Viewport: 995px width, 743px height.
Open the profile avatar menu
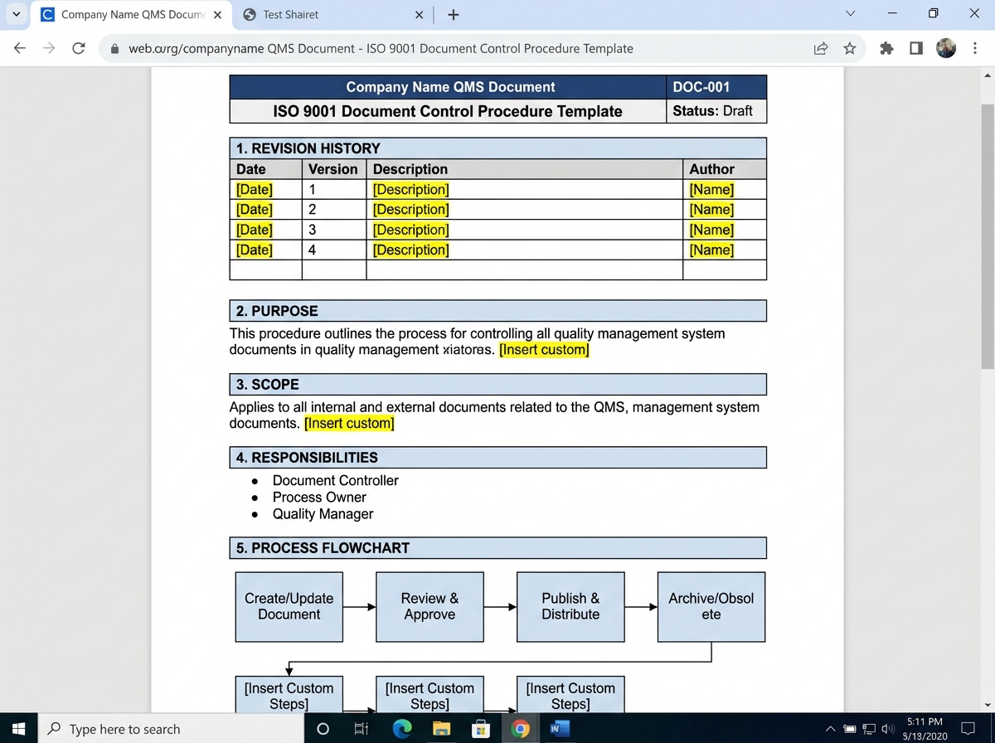click(x=946, y=48)
